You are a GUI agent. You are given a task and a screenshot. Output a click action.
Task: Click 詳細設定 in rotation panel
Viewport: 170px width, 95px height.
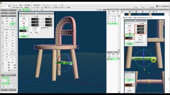[x=24, y=37]
